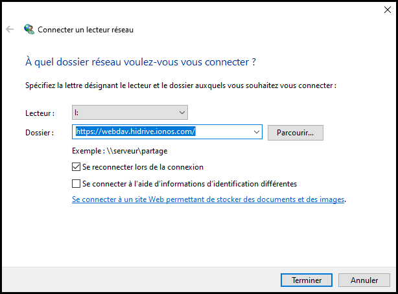Close the Connecter un lecteur réseau dialog
The height and width of the screenshot is (294, 398).
tap(388, 10)
